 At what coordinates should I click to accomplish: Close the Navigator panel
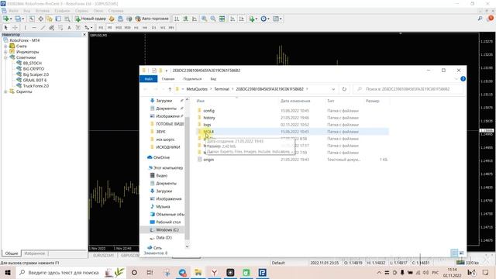point(84,34)
